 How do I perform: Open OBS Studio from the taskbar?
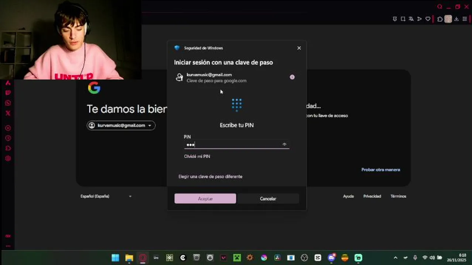click(304, 258)
